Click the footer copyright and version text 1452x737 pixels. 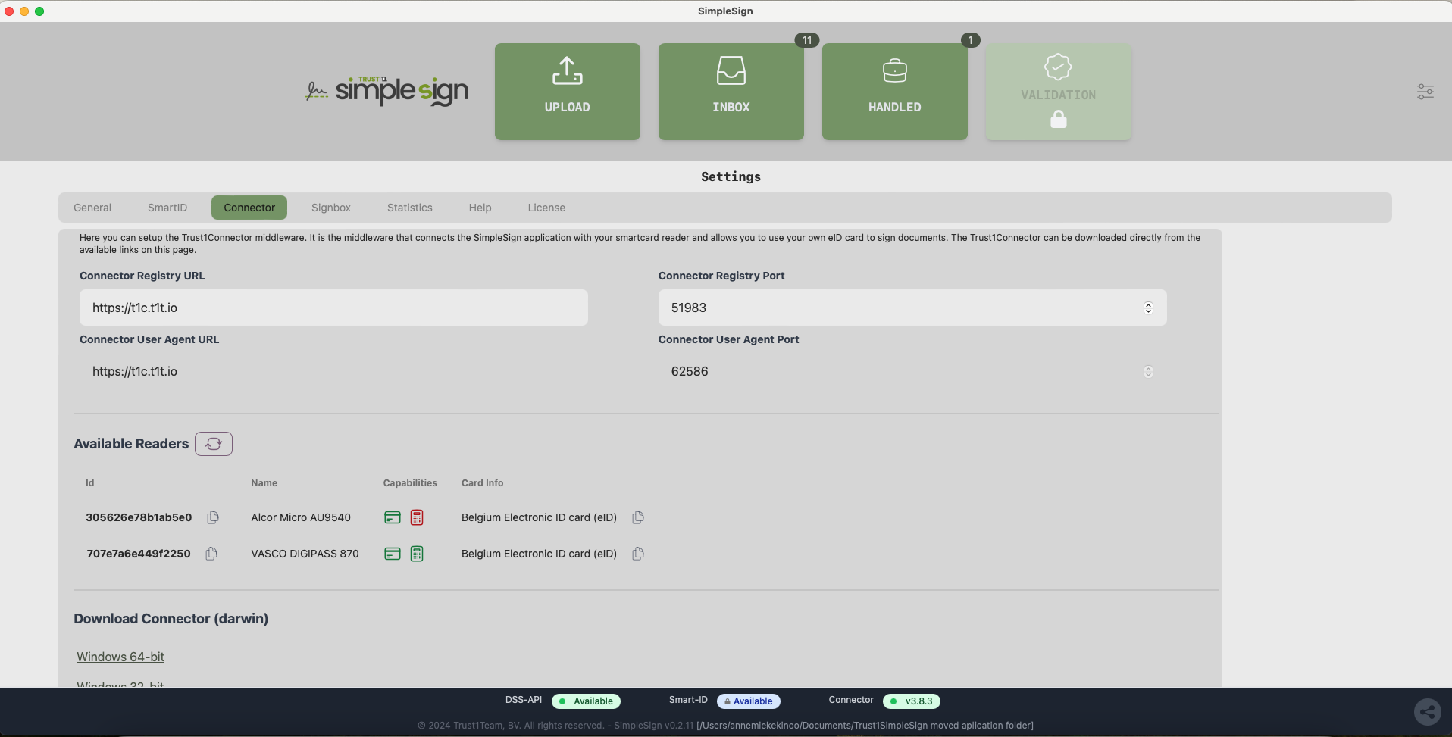pos(725,726)
